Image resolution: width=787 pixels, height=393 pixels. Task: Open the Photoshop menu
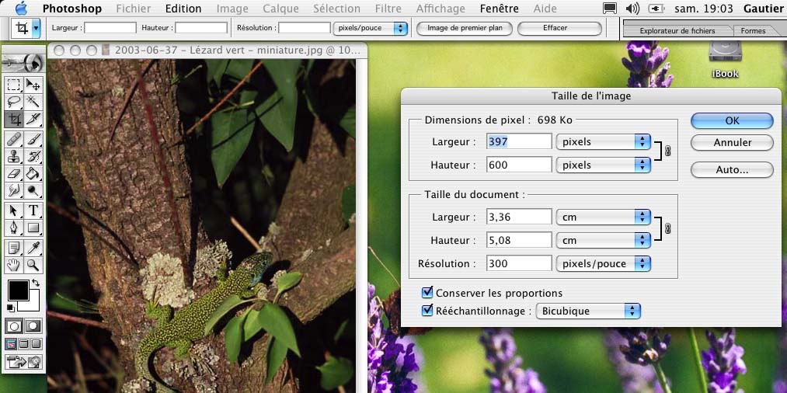(x=71, y=9)
